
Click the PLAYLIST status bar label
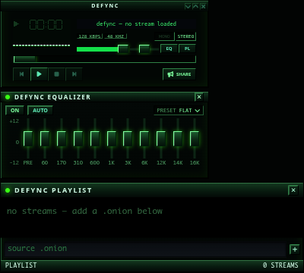point(21,265)
